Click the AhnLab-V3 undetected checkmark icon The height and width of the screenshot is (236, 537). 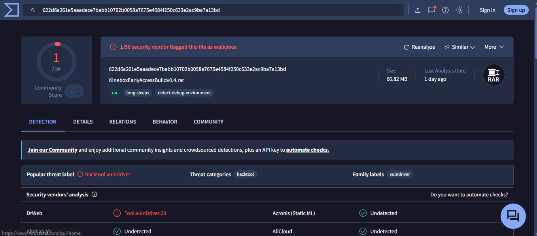click(x=117, y=231)
